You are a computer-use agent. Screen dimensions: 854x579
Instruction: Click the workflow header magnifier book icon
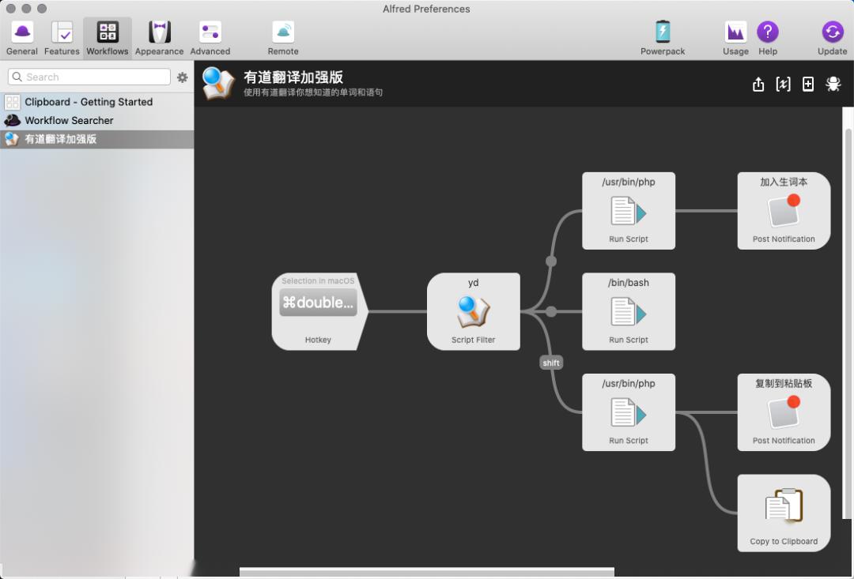pyautogui.click(x=218, y=83)
